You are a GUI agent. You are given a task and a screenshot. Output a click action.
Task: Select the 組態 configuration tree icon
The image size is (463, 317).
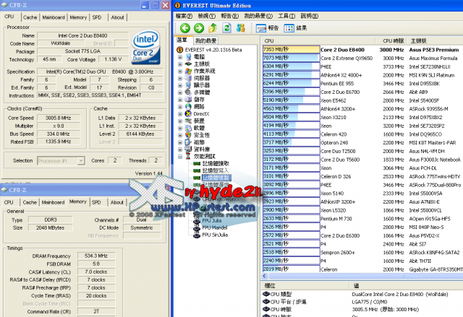click(x=188, y=142)
